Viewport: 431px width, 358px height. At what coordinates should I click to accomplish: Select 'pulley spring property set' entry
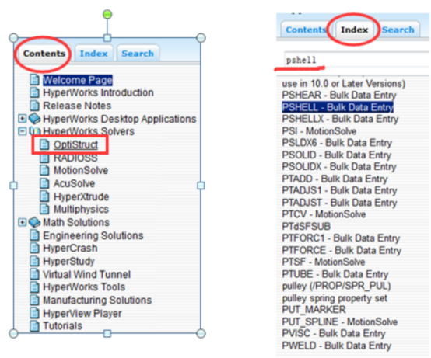(x=335, y=298)
